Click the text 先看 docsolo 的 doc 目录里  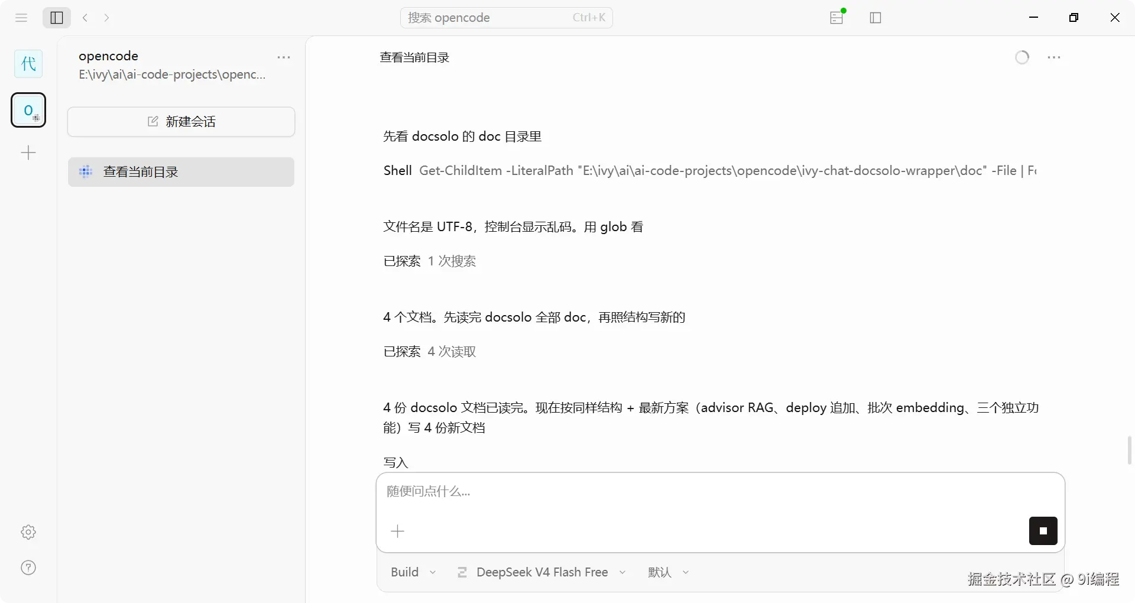tap(462, 137)
